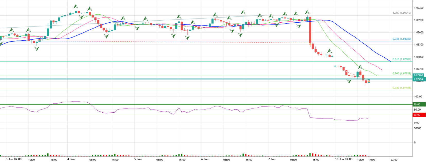Select the orange arrow marker at latest candle
The image size is (426, 162).
369,81
